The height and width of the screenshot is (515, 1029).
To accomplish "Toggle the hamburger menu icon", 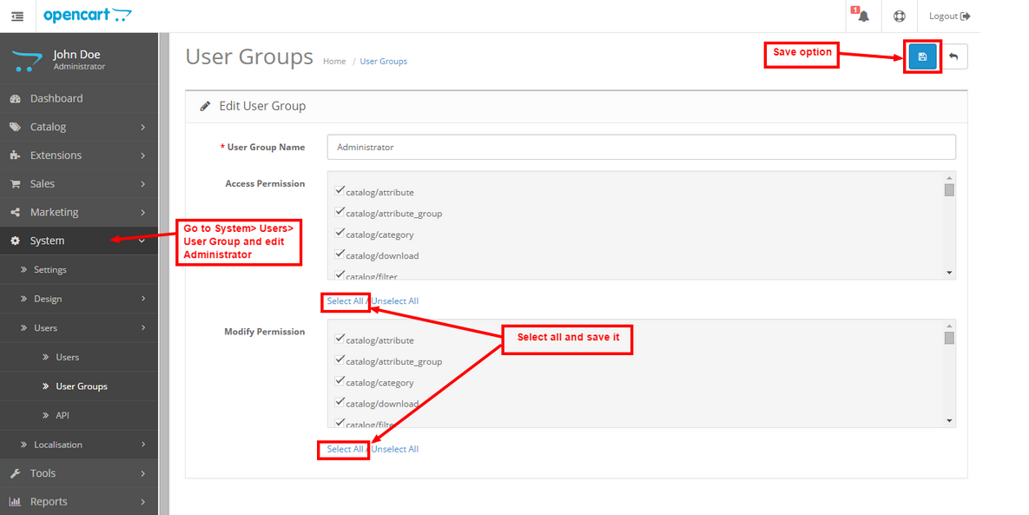I will (x=17, y=17).
